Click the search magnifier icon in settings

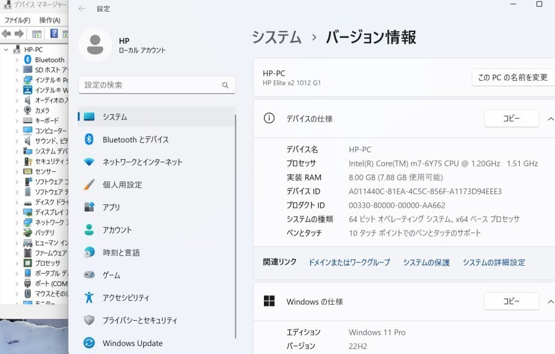(x=225, y=85)
